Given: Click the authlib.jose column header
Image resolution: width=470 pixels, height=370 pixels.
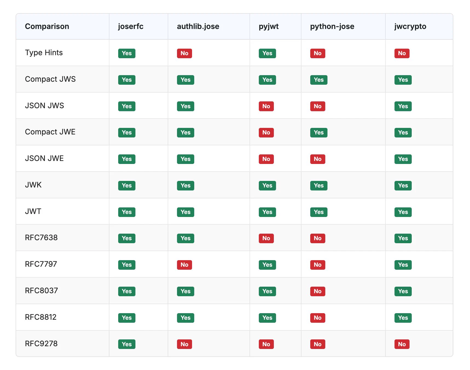Looking at the screenshot, I should click(x=198, y=27).
